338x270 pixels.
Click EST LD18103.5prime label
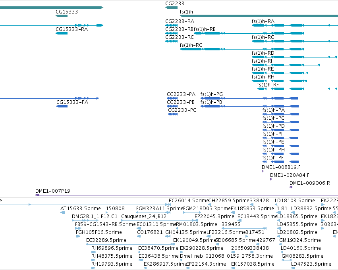(295, 201)
